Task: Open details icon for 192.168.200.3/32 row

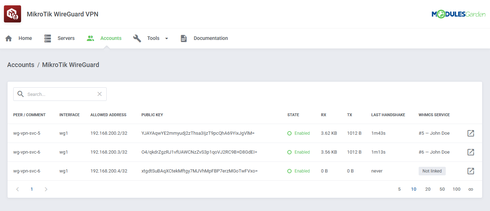Action: [471, 152]
